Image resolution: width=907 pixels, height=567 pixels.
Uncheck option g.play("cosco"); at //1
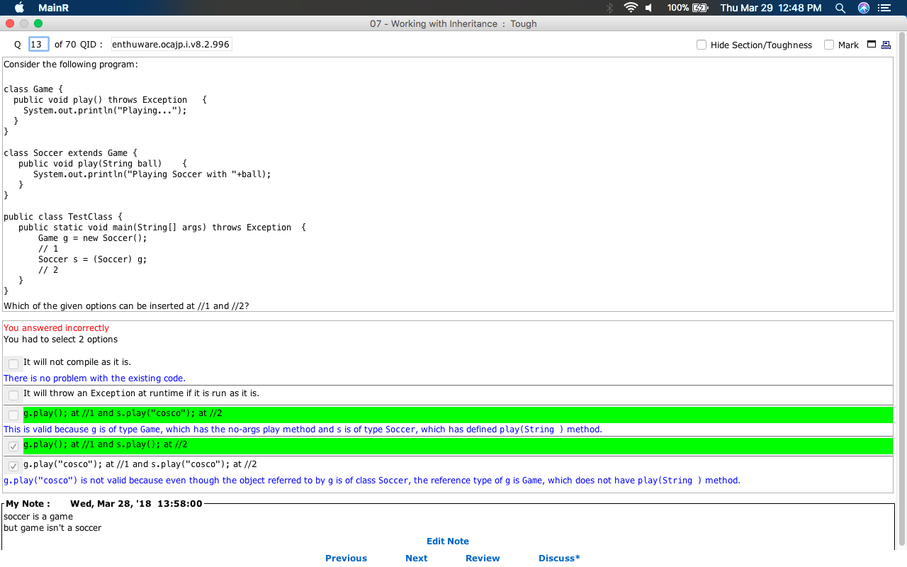(x=13, y=466)
